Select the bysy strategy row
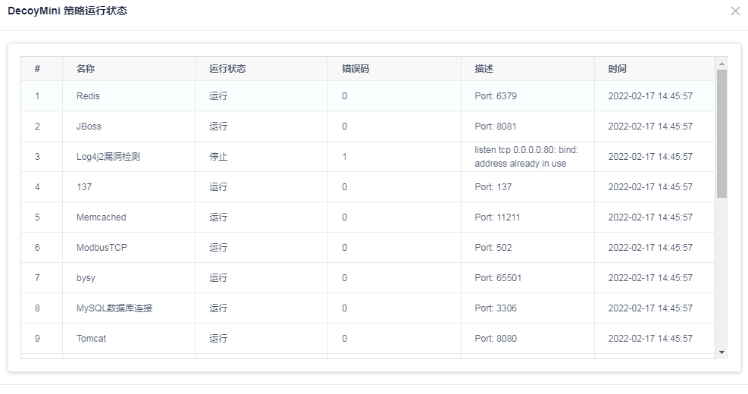Viewport: 748px width, 394px height. coord(86,278)
